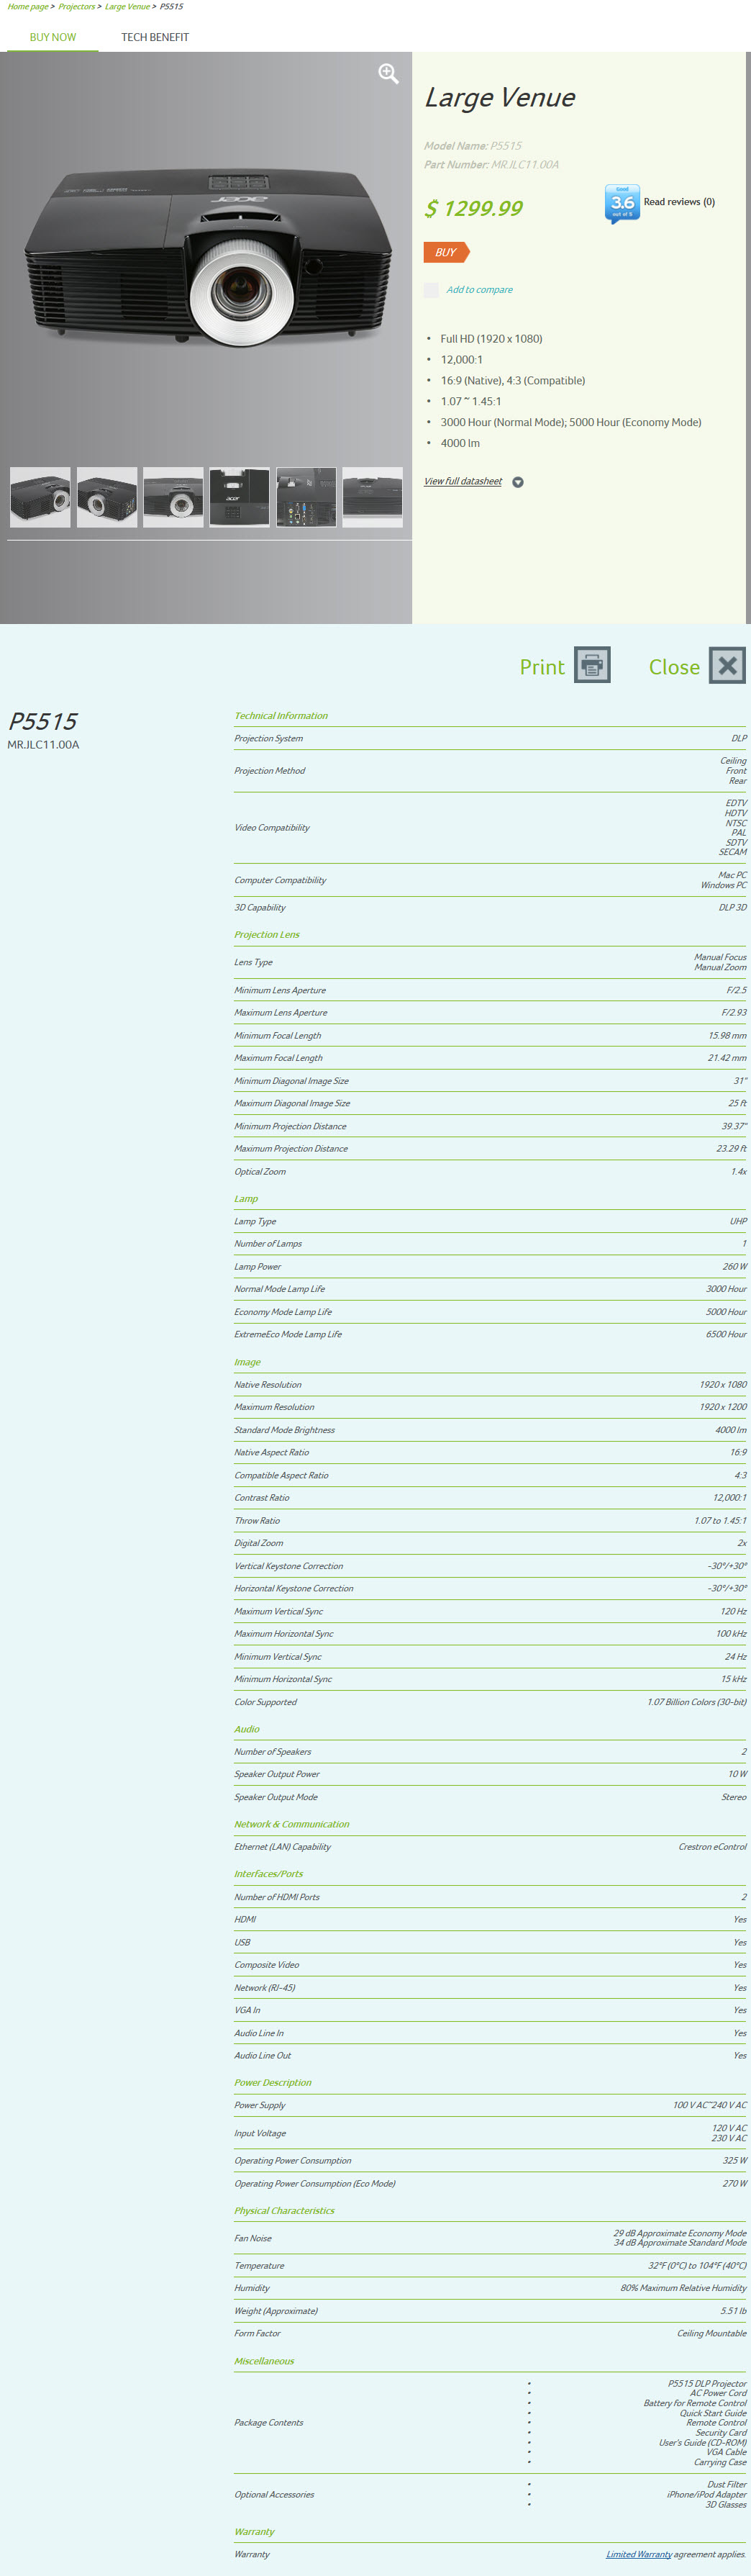Click the Contrast Ratio value 12,000:1

point(729,1497)
